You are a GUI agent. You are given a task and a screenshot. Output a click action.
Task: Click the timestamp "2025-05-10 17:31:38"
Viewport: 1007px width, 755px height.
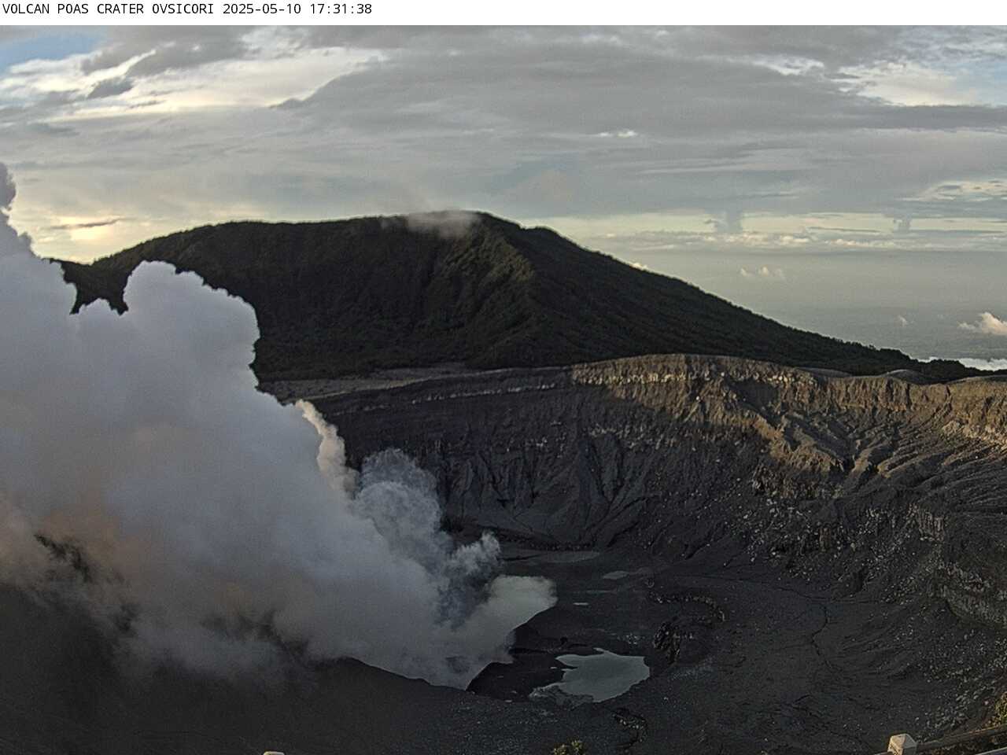(297, 9)
